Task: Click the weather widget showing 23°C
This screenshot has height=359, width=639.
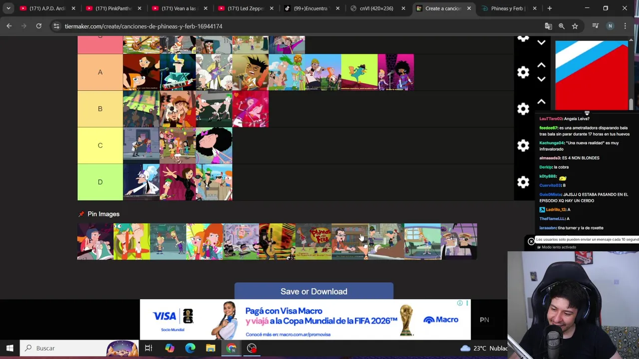Action: (x=483, y=348)
